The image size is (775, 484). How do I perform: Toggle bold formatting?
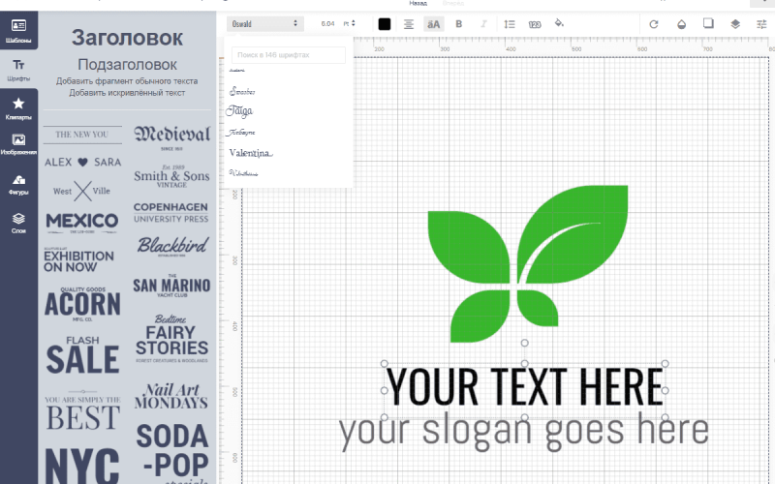(x=458, y=23)
